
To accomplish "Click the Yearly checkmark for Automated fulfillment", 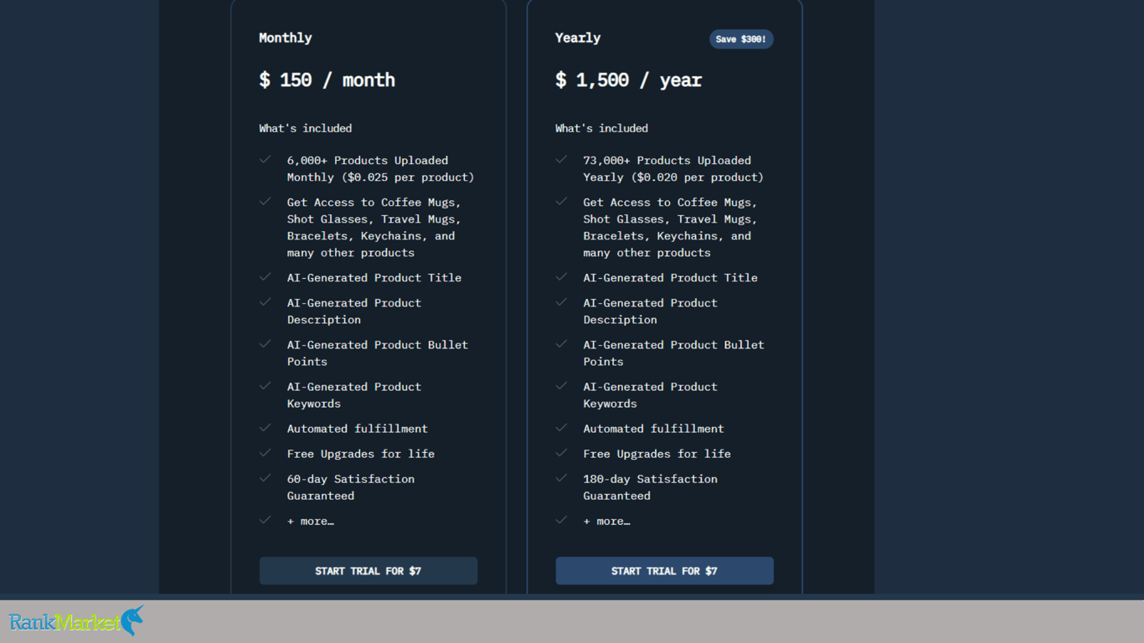I will point(562,427).
